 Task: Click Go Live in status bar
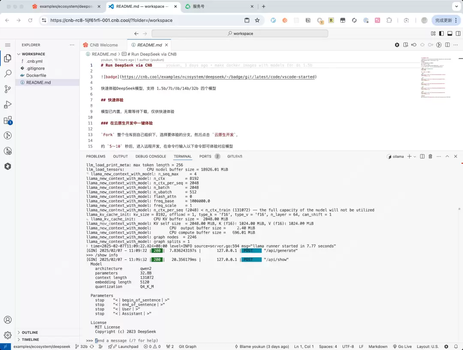[402, 347]
